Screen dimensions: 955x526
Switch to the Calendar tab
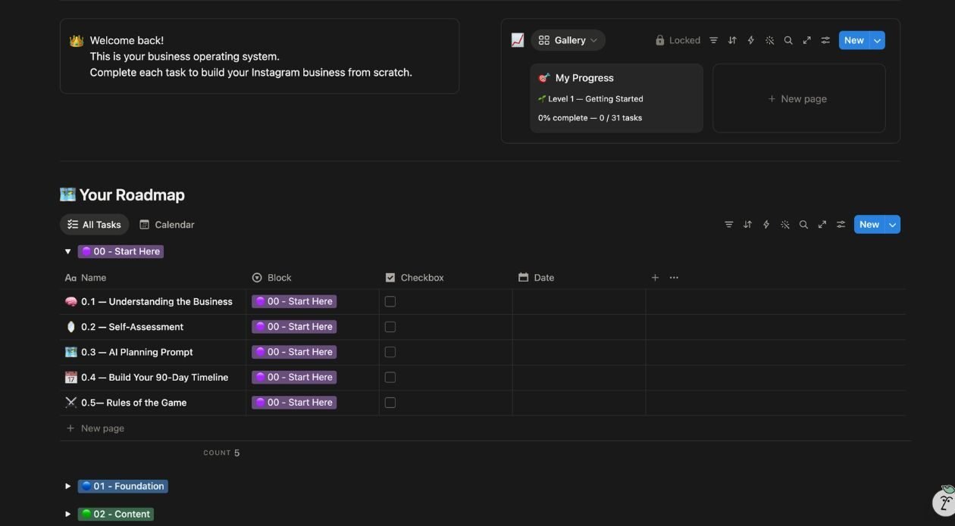point(167,225)
